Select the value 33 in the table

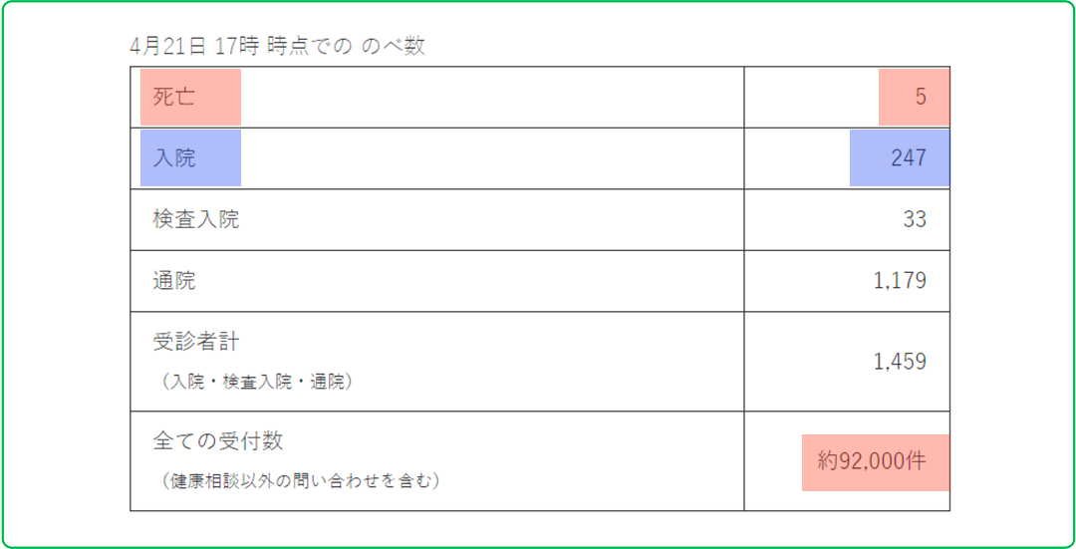point(915,219)
